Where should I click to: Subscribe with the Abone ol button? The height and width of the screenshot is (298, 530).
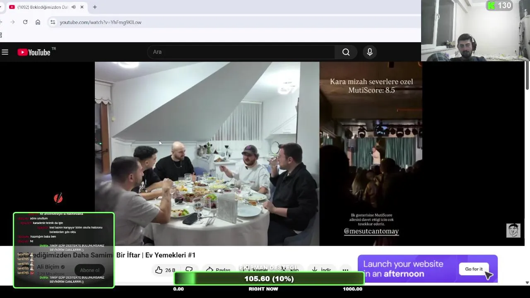[89, 270]
